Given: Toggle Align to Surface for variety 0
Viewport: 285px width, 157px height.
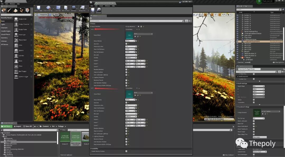Looking at the screenshot, I should coord(126,72).
